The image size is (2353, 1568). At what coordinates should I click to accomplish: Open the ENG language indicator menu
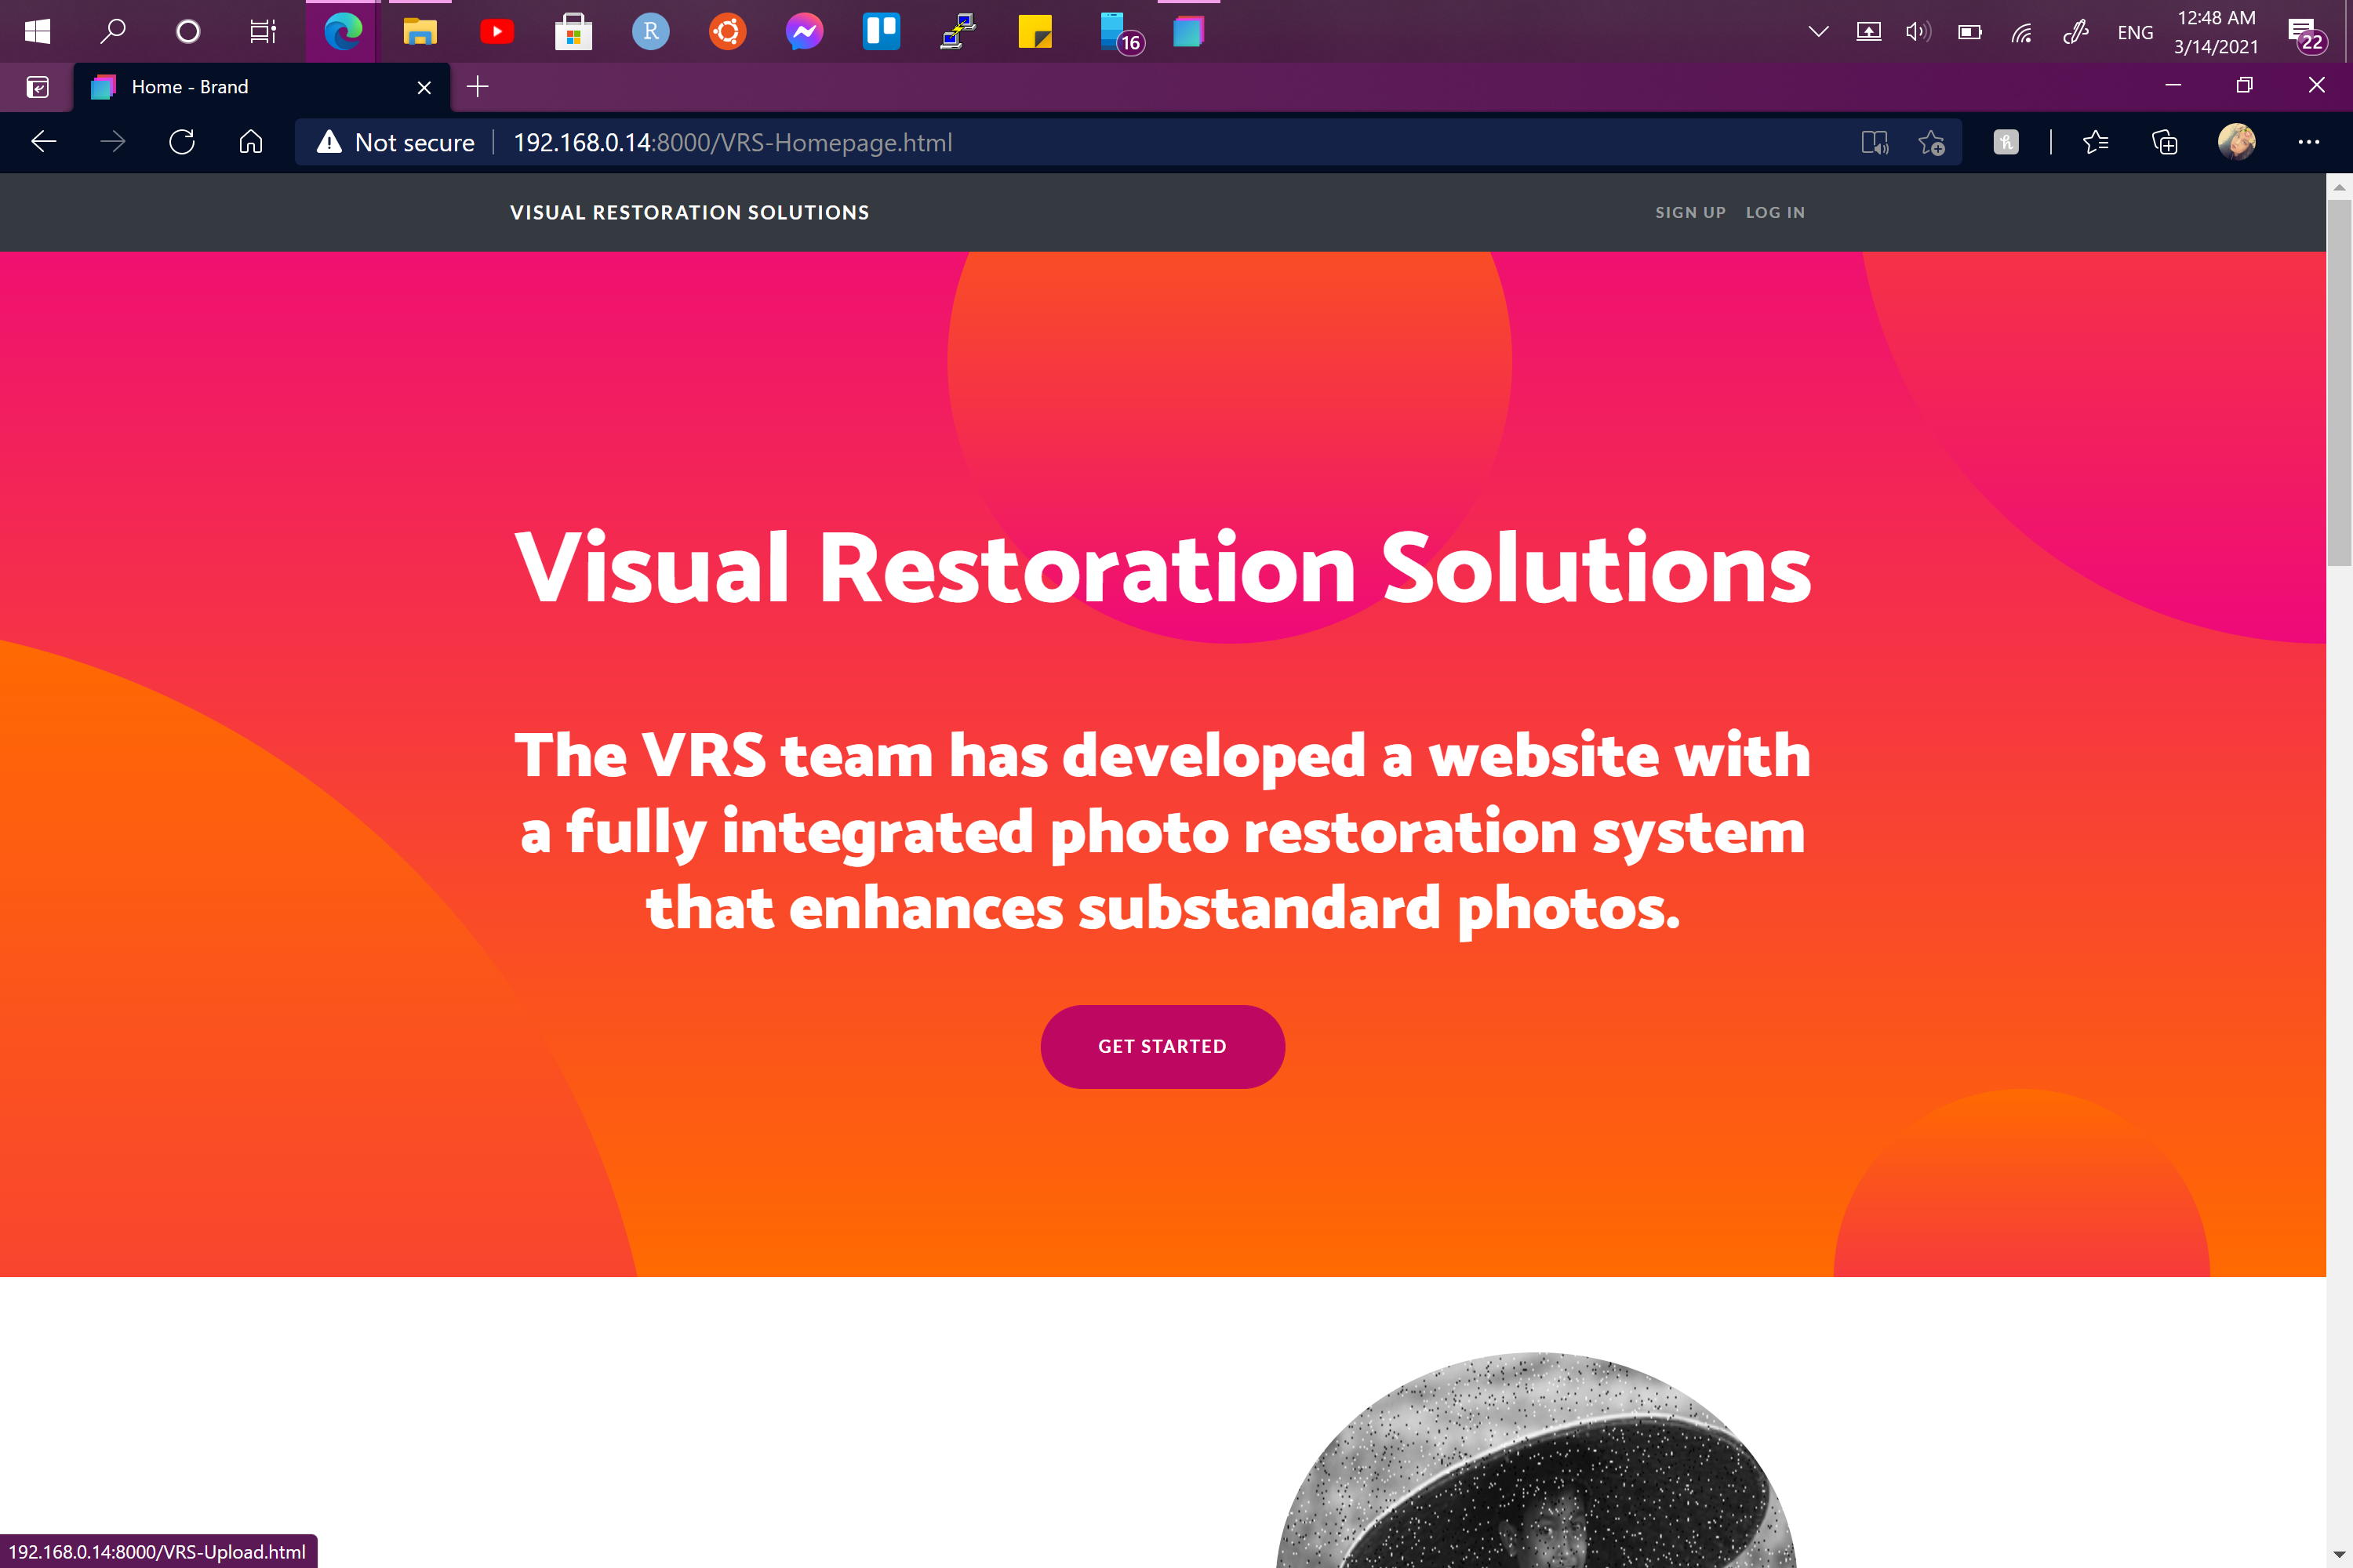pos(2134,31)
